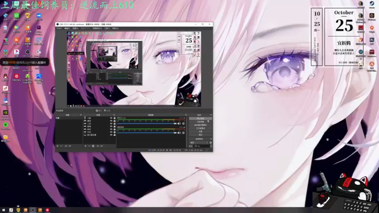Pop out the sources dock via header icon

114,115
